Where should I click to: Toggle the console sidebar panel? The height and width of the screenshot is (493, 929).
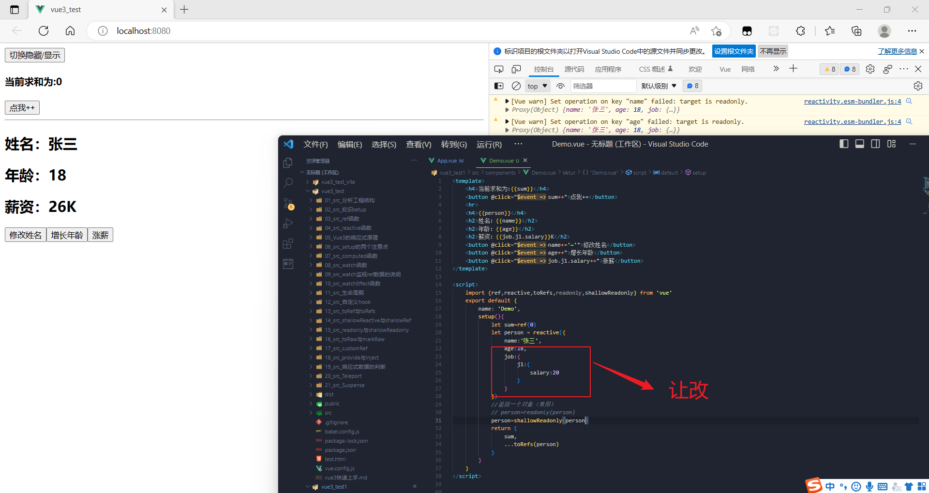[499, 86]
